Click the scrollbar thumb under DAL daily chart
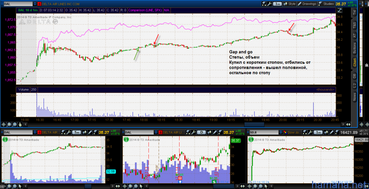This screenshot has width=369, height=189. (224, 186)
